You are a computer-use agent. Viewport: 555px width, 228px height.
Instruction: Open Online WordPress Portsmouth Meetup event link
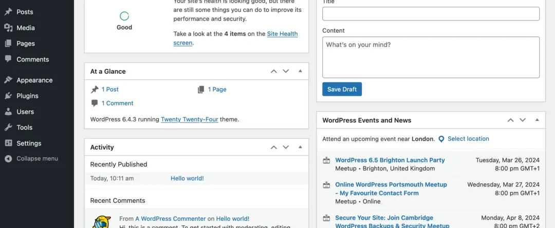point(391,189)
